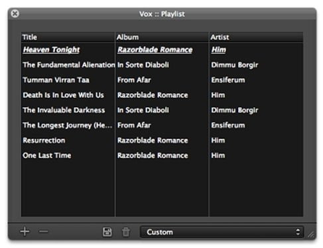Select The Fundamental Alienation track
Image resolution: width=323 pixels, height=248 pixels.
[x=69, y=65]
